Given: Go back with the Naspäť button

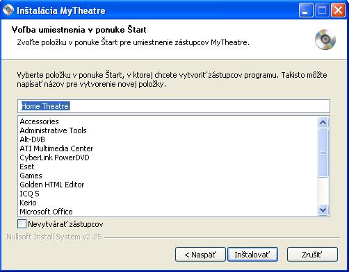Looking at the screenshot, I should click(200, 255).
